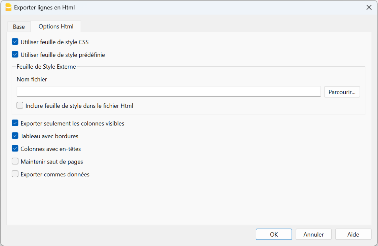Click the Feuille de Style Externe group label
378x246 pixels.
[46, 67]
